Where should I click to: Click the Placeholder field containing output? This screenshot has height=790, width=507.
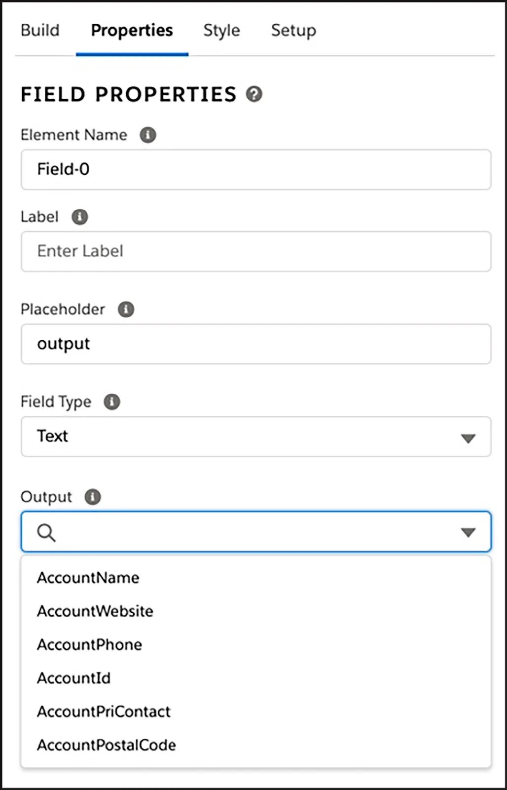point(256,344)
